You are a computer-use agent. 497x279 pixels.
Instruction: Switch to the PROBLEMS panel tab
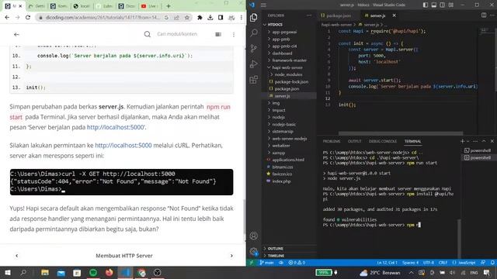[332, 141]
